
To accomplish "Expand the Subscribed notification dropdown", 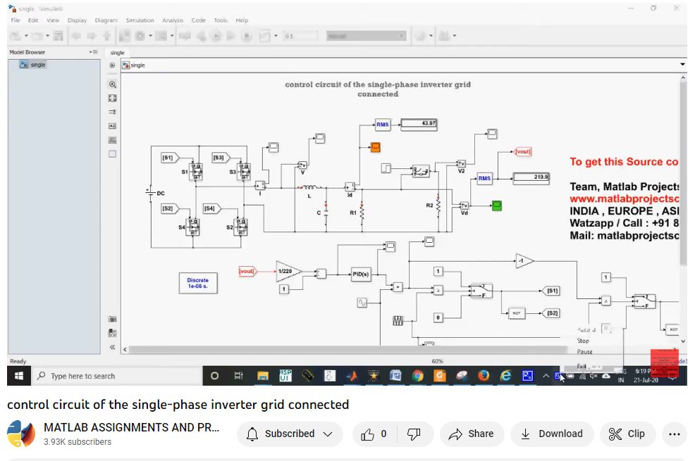I will 290,434.
